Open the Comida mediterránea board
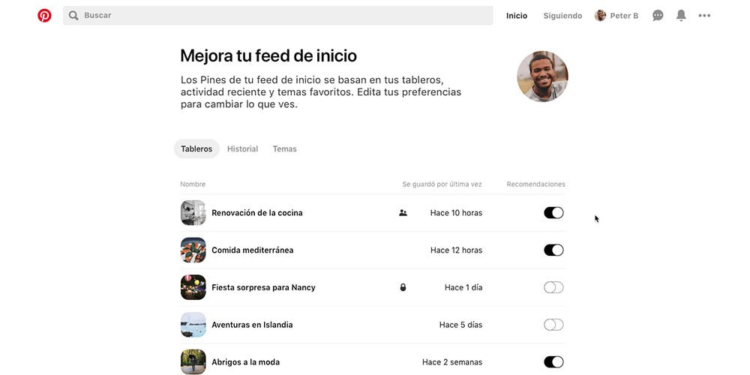Viewport: 750px width, 375px height. click(x=253, y=250)
